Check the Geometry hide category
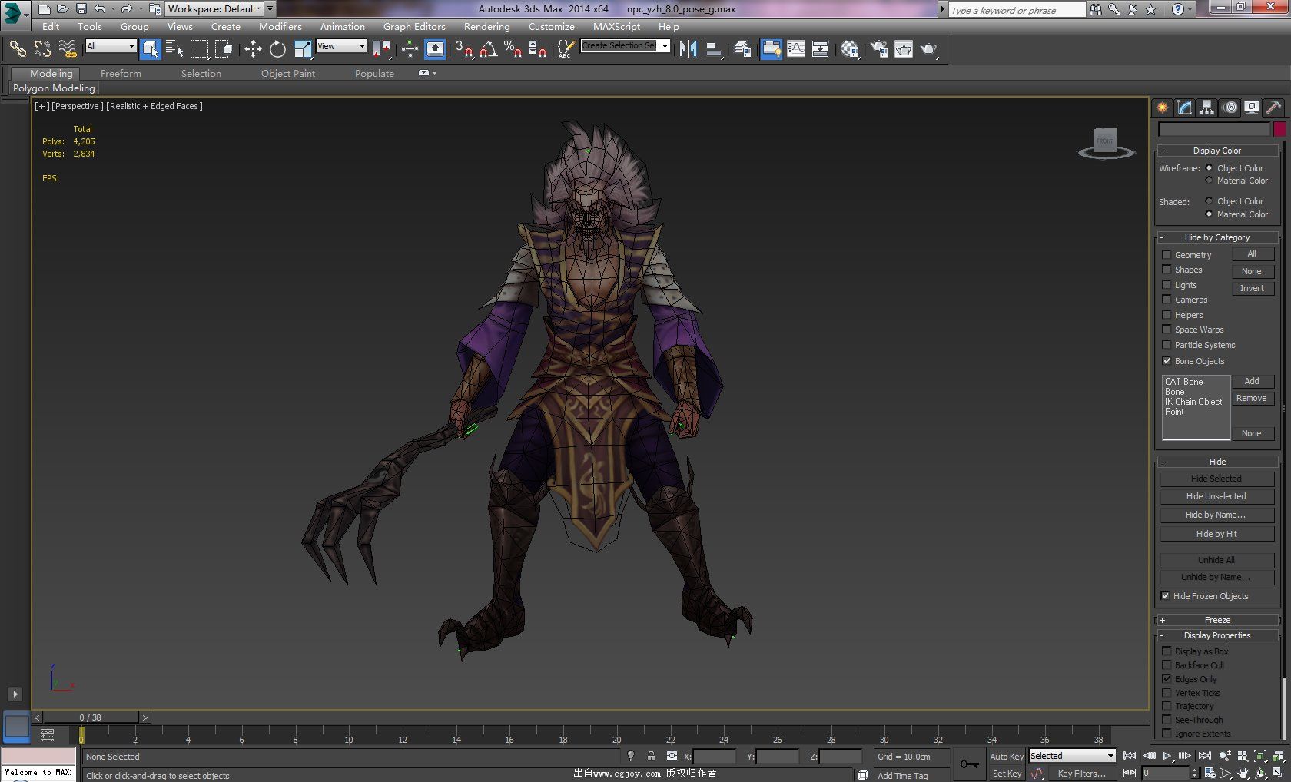The height and width of the screenshot is (782, 1291). click(x=1167, y=255)
